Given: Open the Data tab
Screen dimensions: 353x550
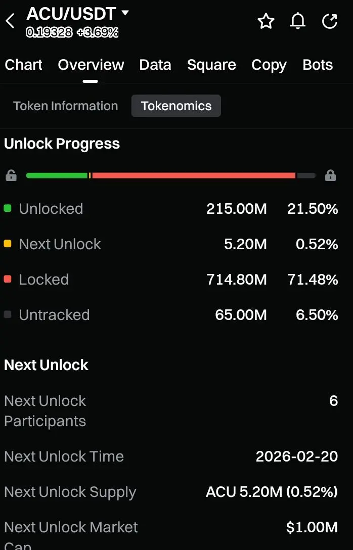Looking at the screenshot, I should coord(155,65).
